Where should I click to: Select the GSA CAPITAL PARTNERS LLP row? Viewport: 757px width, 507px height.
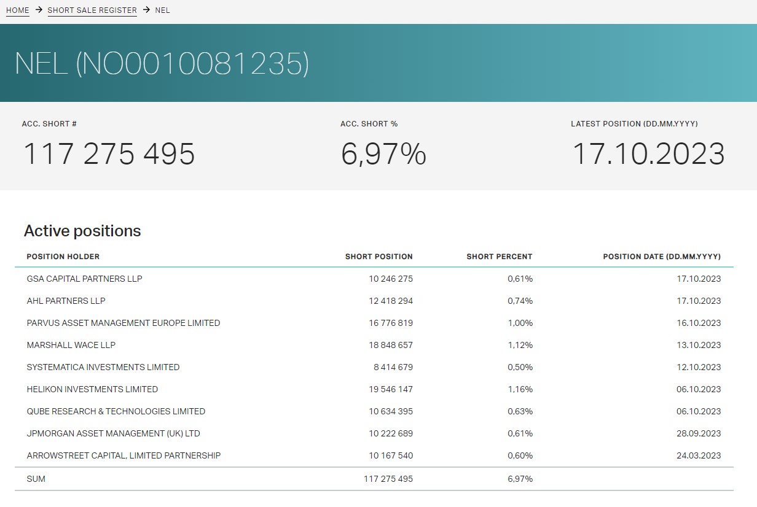tap(84, 279)
